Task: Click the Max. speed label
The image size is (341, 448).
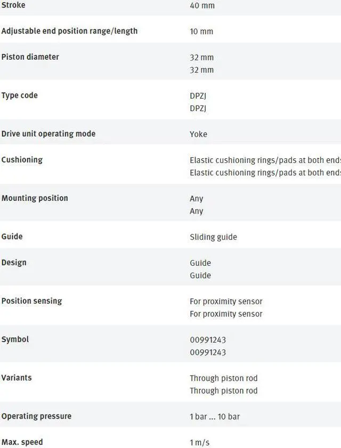Action: pyautogui.click(x=22, y=442)
